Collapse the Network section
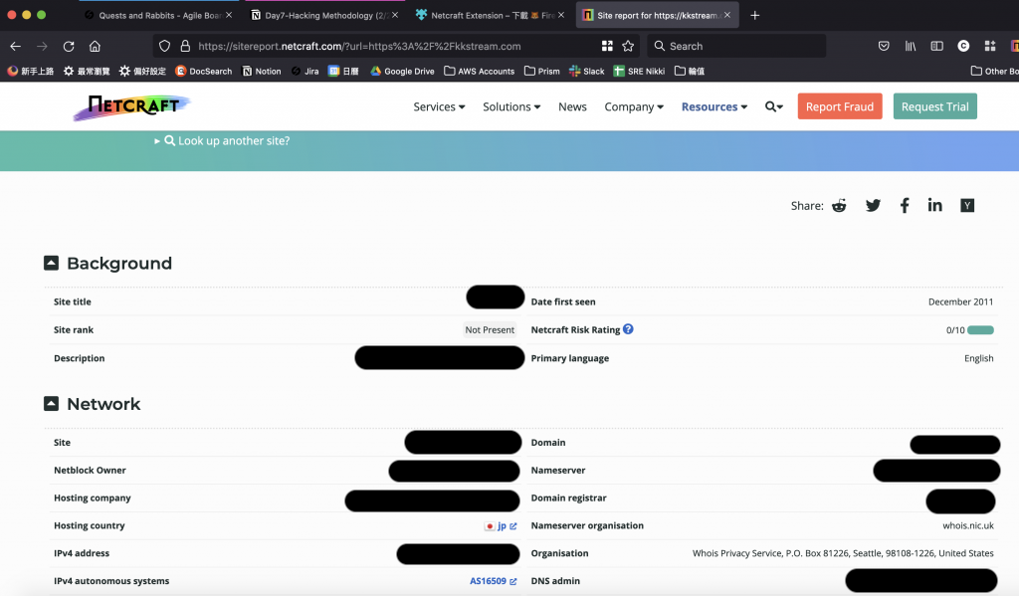Viewport: 1019px width, 596px height. click(52, 404)
